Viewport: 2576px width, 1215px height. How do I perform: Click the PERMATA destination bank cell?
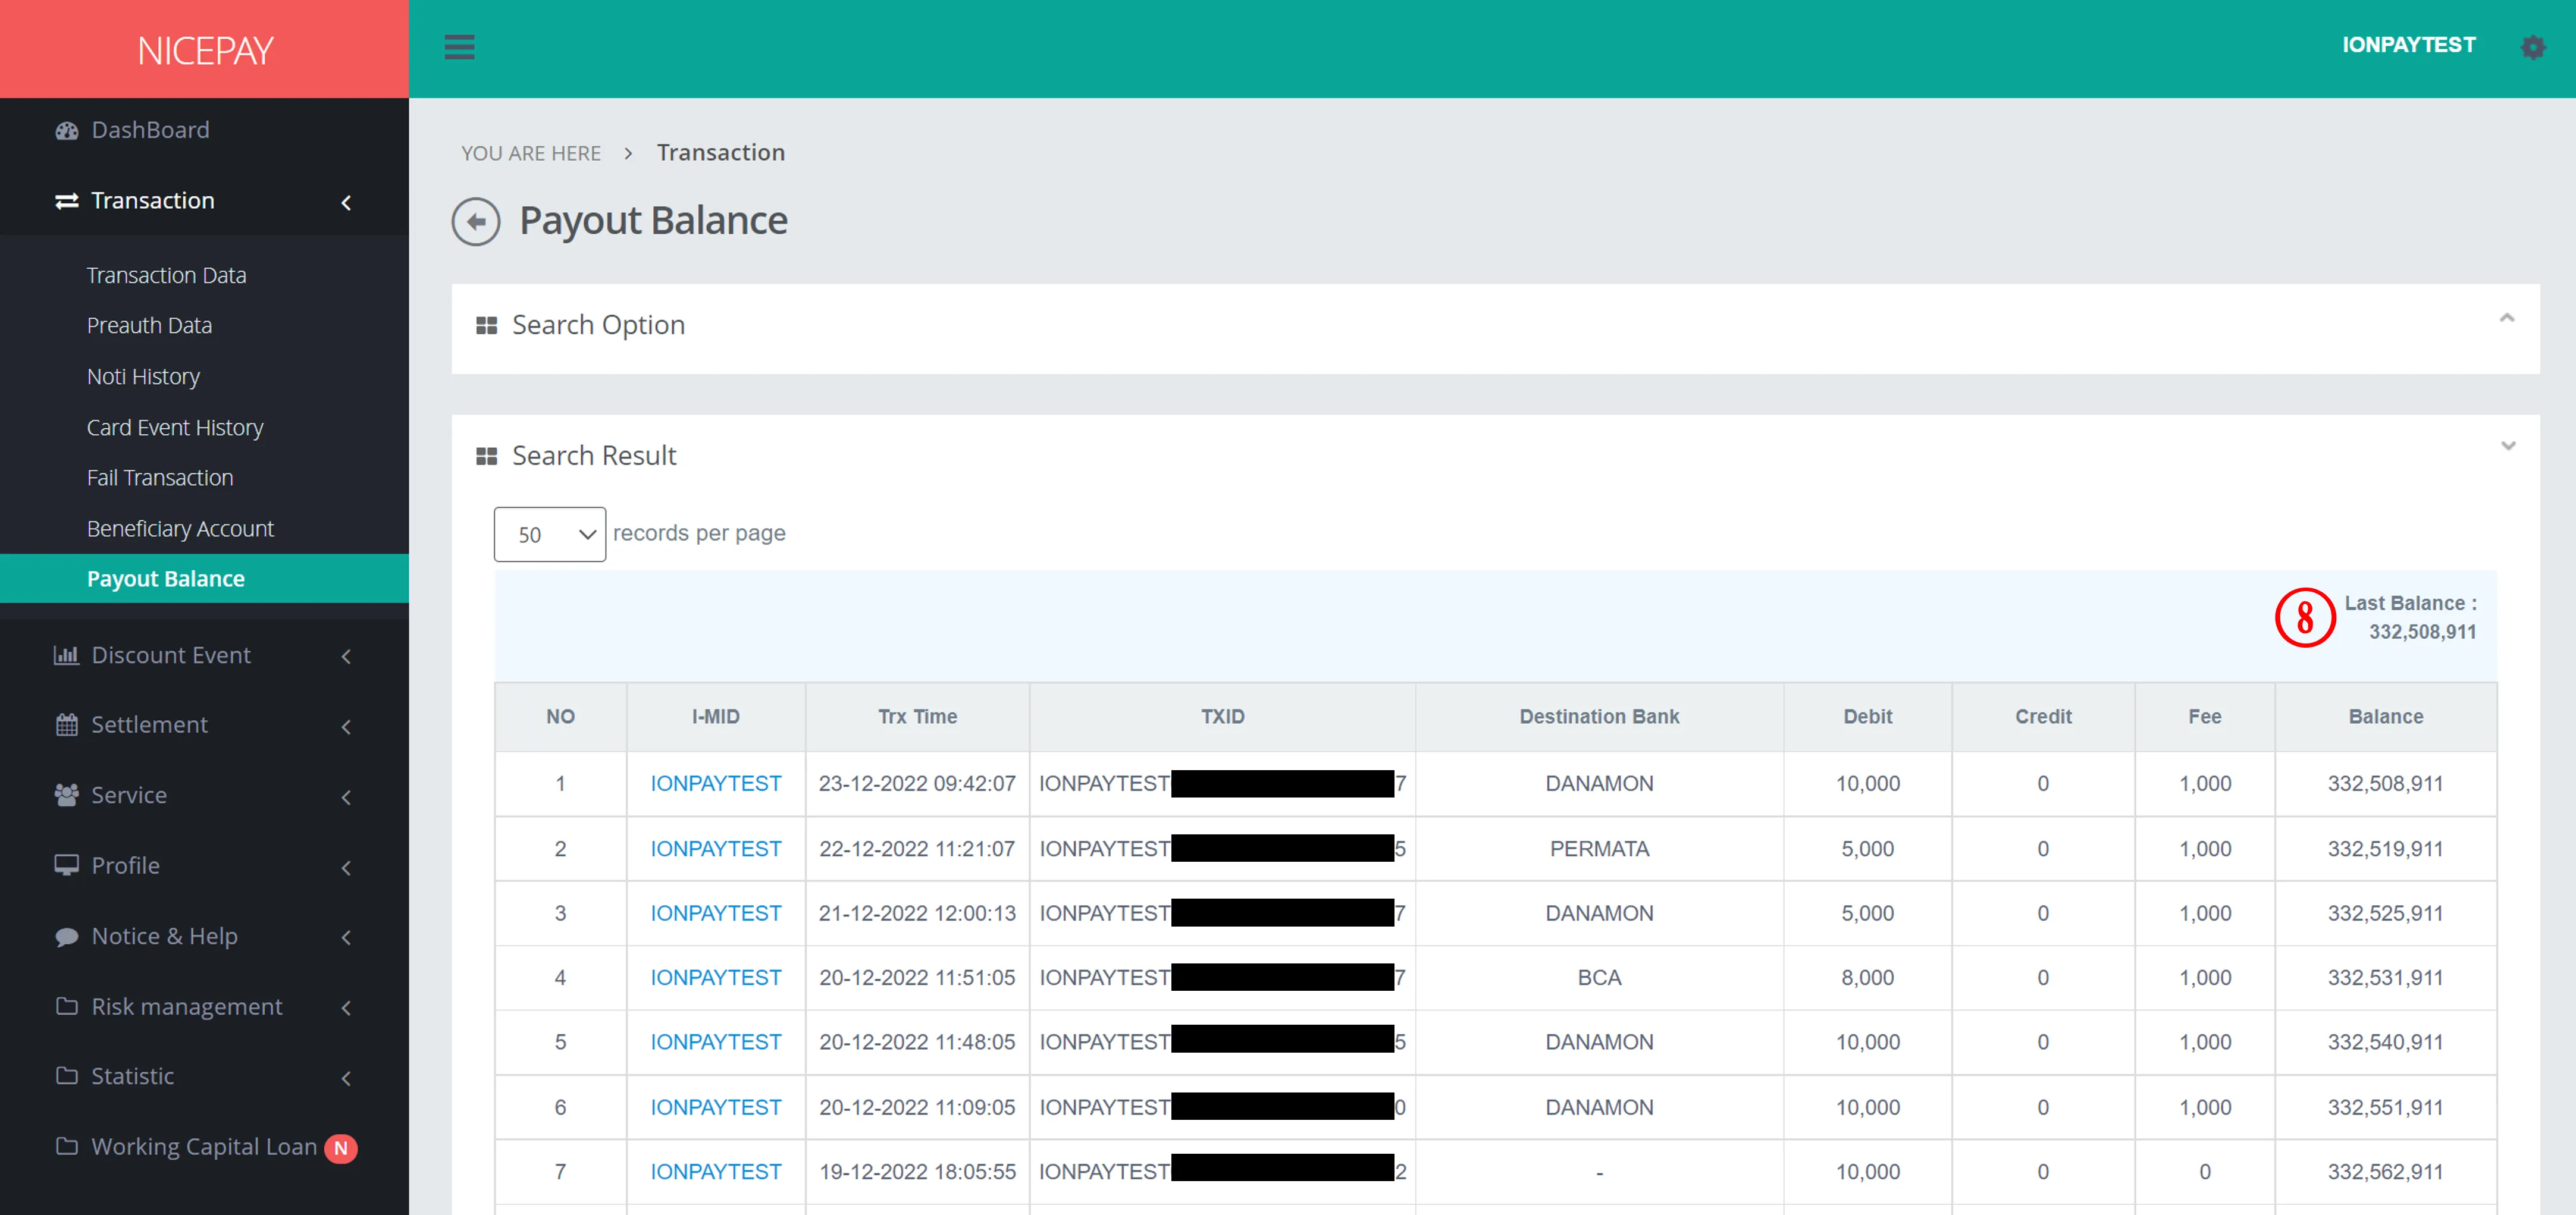click(x=1599, y=849)
